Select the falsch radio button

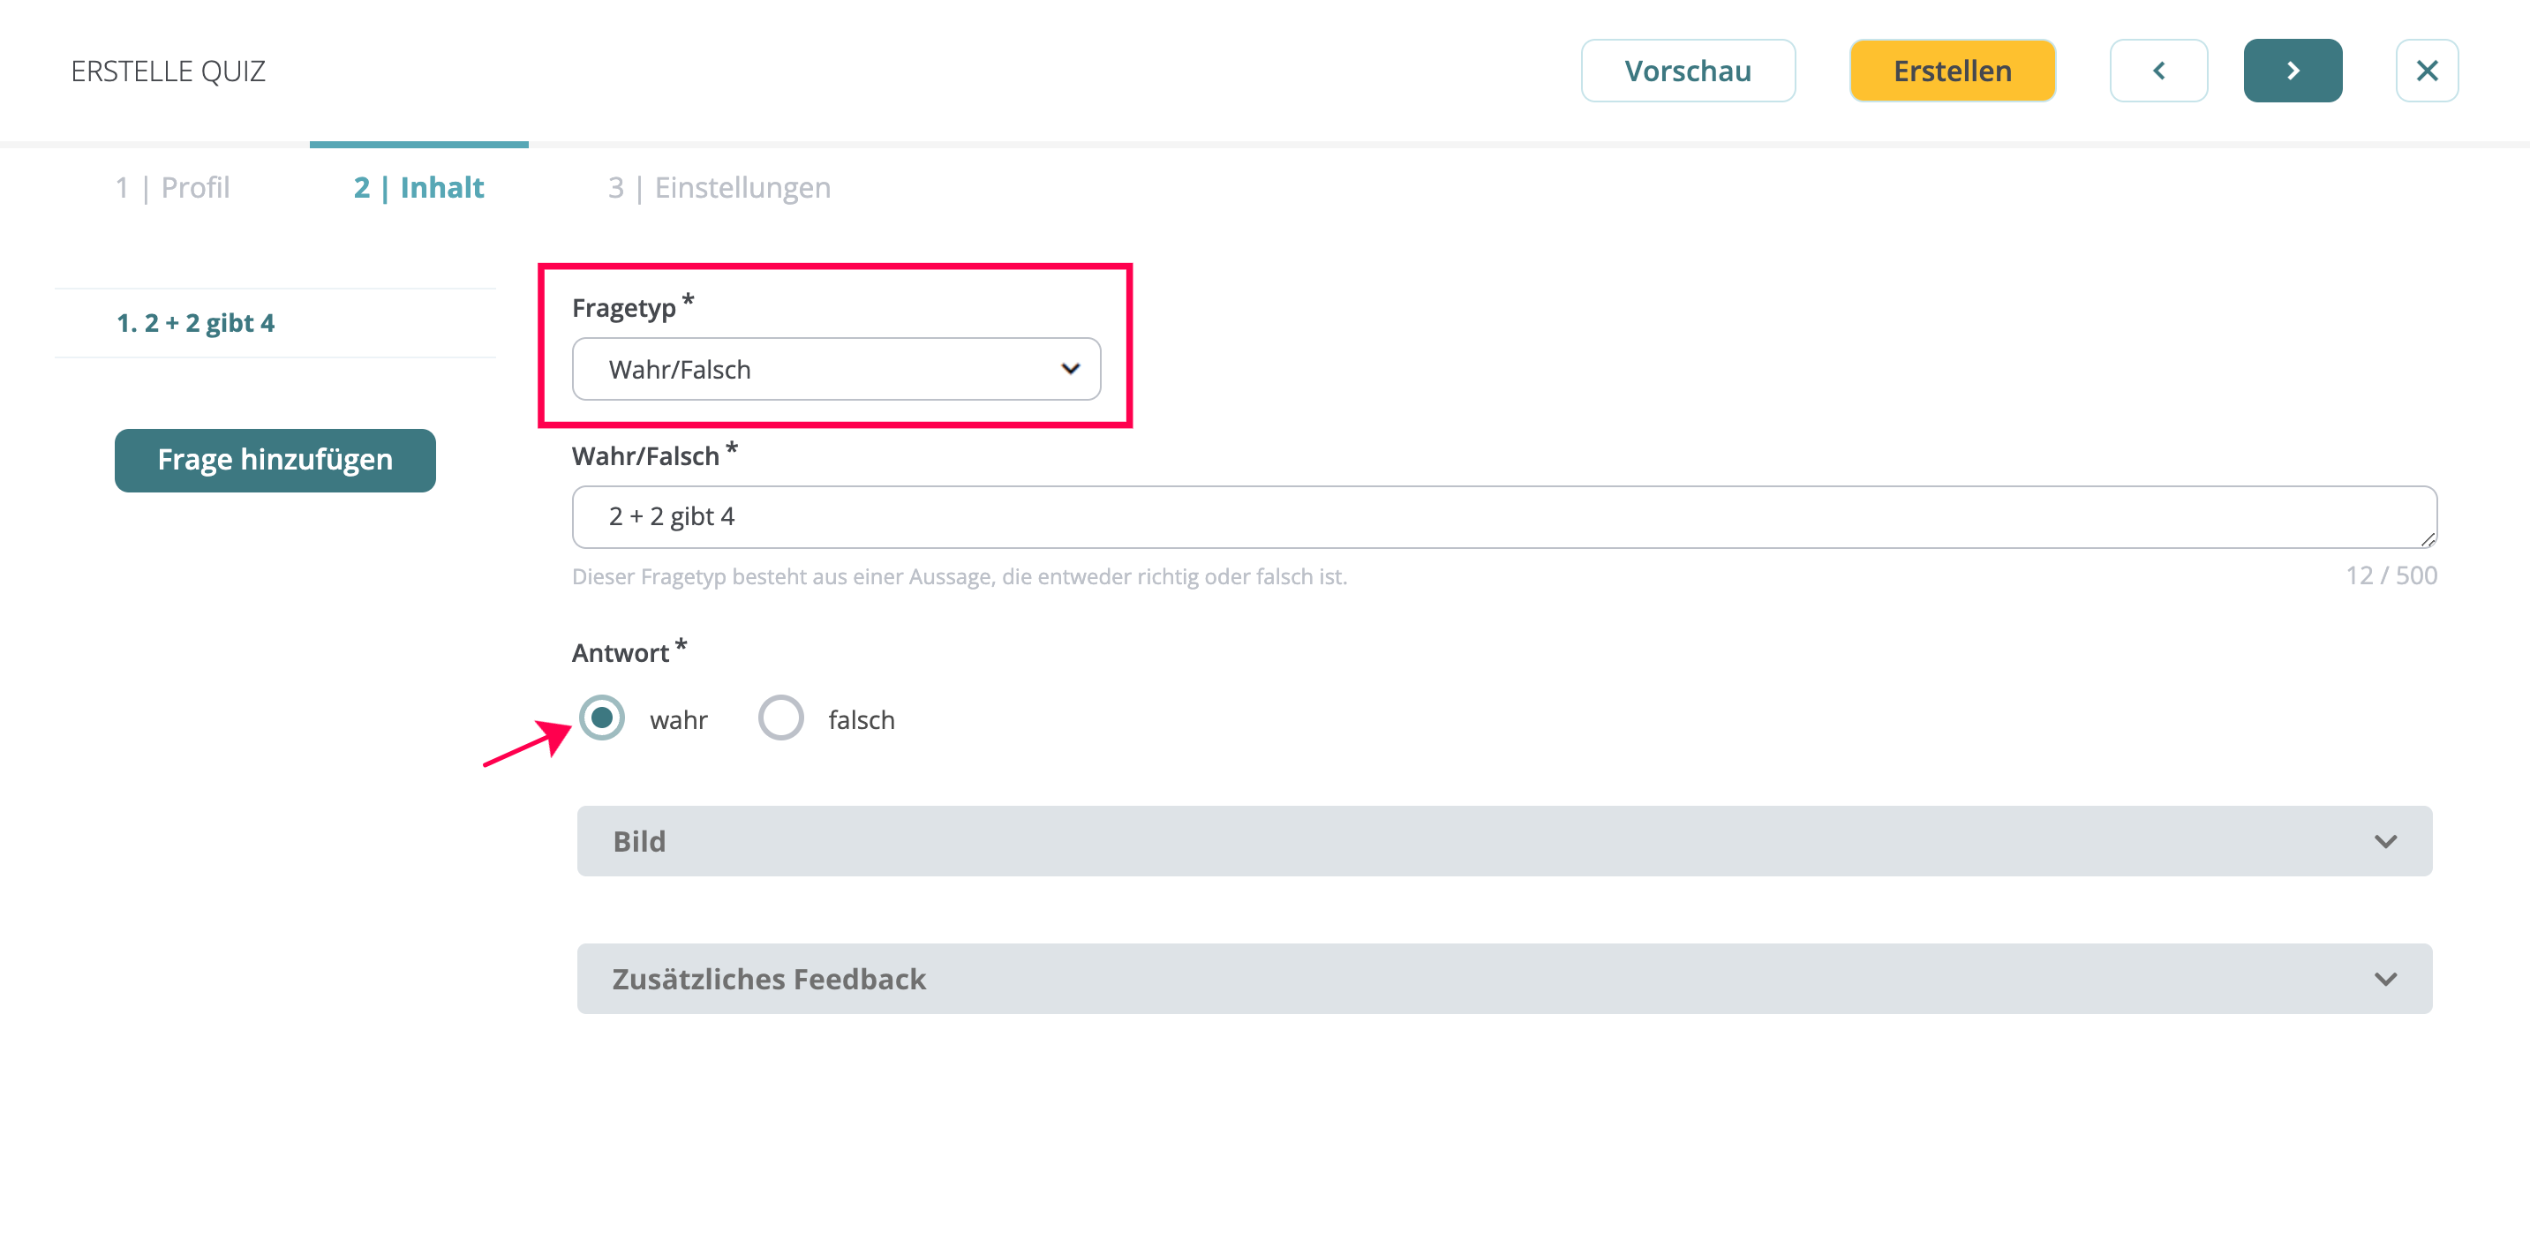pos(780,718)
